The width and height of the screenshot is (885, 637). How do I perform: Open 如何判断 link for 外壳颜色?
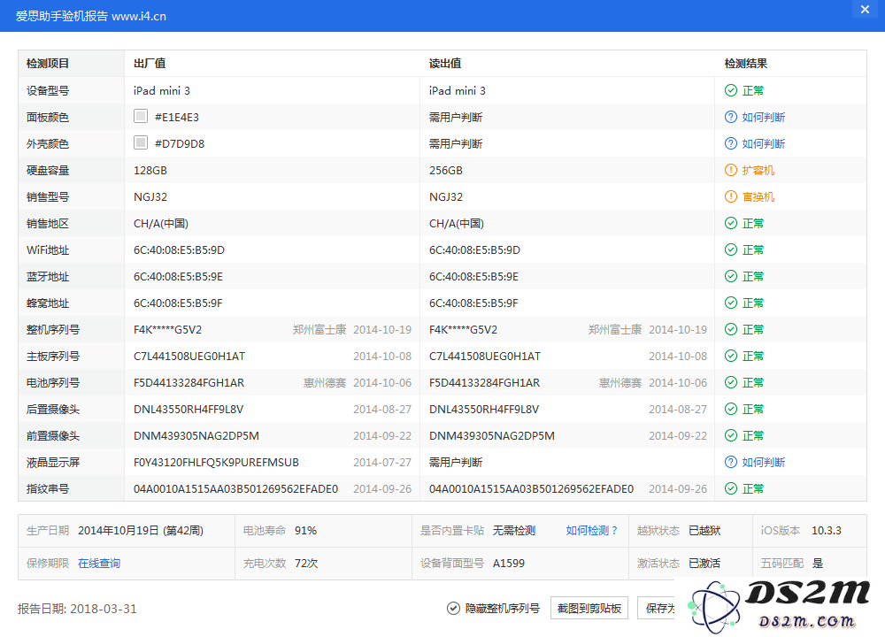click(763, 143)
